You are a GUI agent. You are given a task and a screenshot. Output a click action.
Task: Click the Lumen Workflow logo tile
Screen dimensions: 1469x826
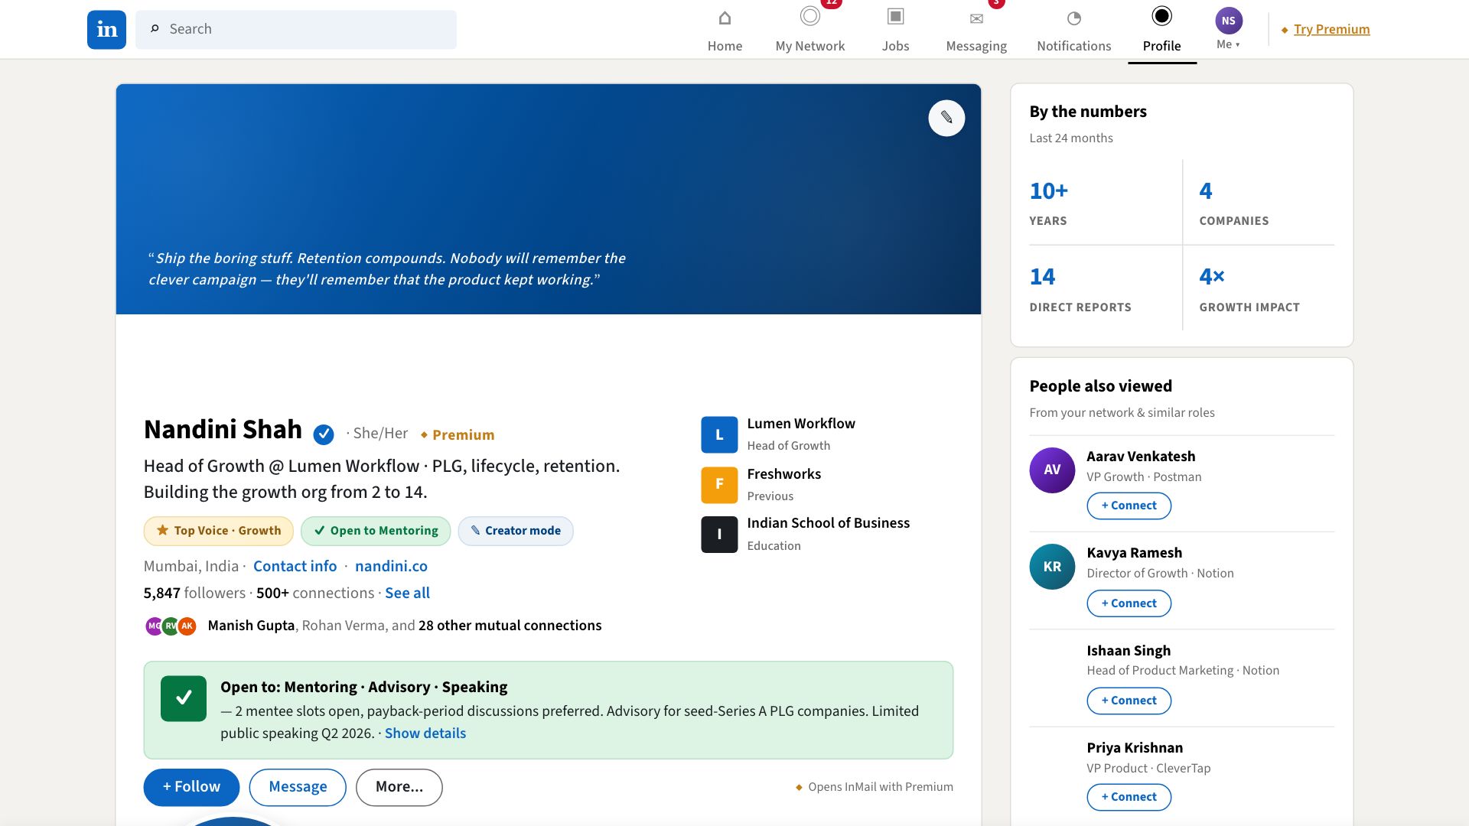719,434
